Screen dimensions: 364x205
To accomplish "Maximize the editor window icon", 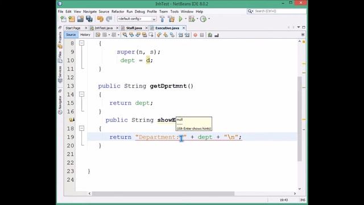I will [x=304, y=27].
